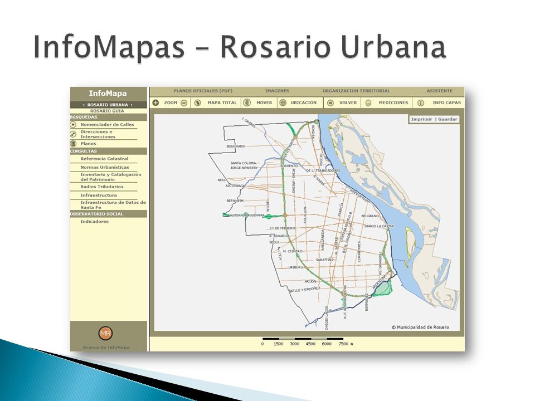Select the Rosario Urbana tab

click(108, 105)
